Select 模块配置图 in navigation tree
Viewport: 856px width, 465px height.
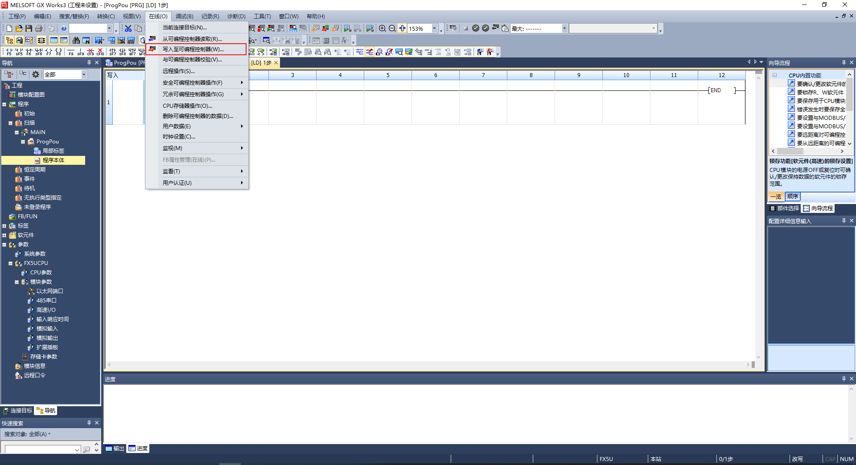[x=31, y=95]
